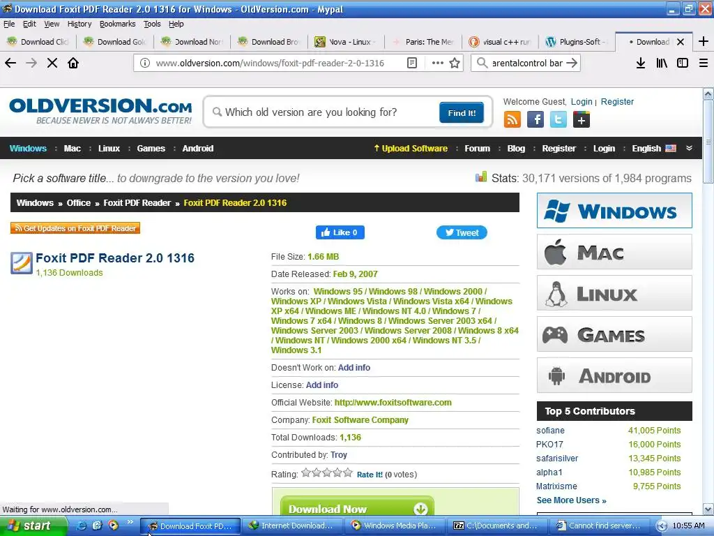This screenshot has width=714, height=536.
Task: Open the Windows category sidebar banner
Action: pyautogui.click(x=614, y=211)
